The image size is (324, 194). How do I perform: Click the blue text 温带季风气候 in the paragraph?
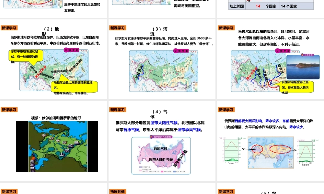[x=189, y=130]
